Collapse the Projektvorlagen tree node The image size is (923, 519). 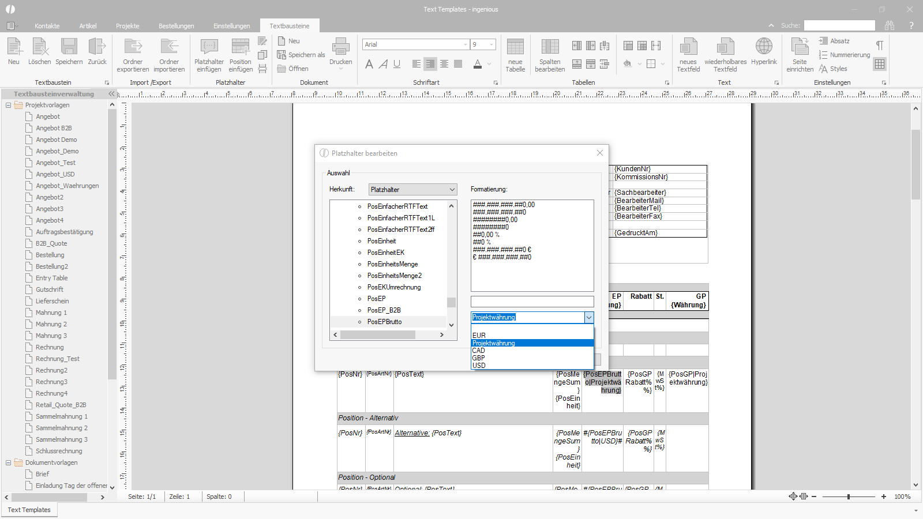pyautogui.click(x=9, y=105)
